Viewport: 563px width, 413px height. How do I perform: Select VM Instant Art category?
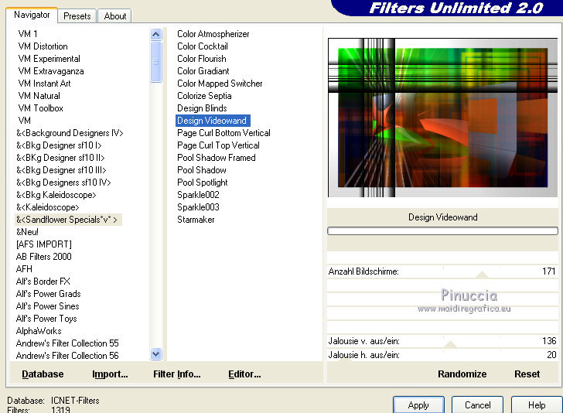click(x=44, y=84)
